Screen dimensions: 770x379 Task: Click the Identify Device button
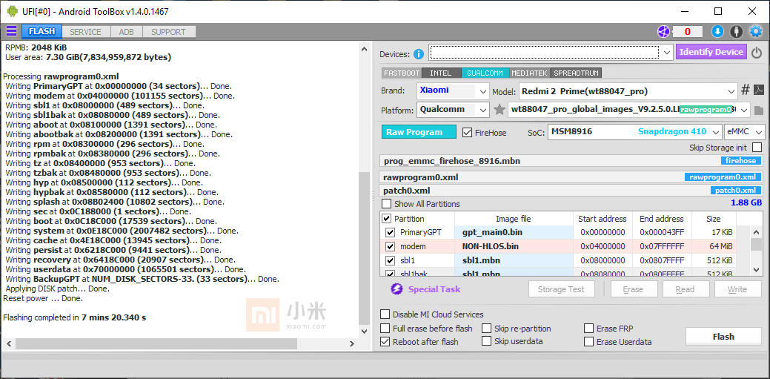tap(711, 52)
